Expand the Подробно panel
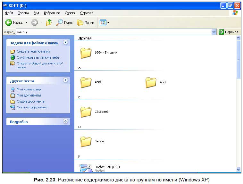This screenshot has width=243, height=184. (x=65, y=121)
